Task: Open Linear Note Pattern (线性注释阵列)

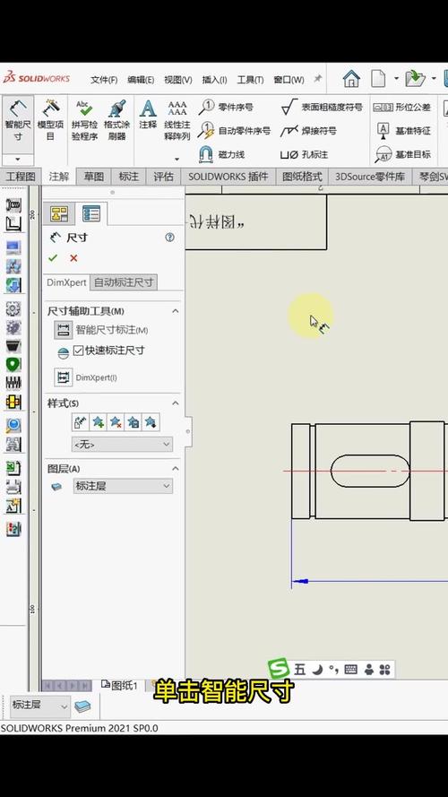Action: coord(177,120)
